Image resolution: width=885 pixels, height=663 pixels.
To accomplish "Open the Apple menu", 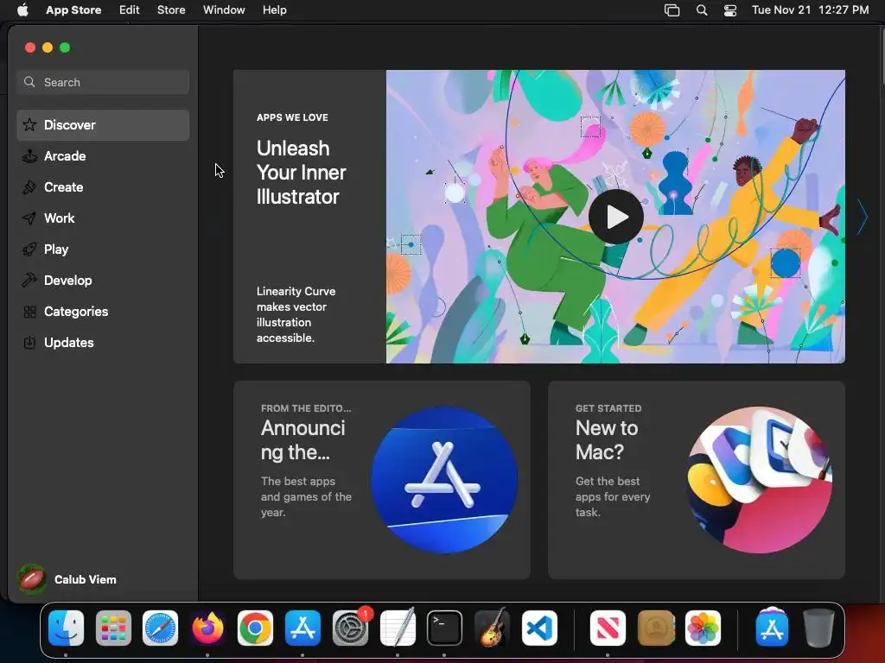I will (22, 10).
